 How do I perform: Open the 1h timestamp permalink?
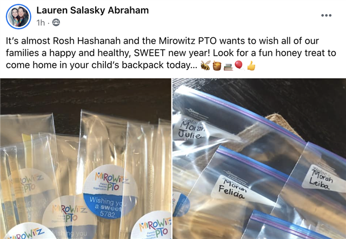pyautogui.click(x=41, y=23)
